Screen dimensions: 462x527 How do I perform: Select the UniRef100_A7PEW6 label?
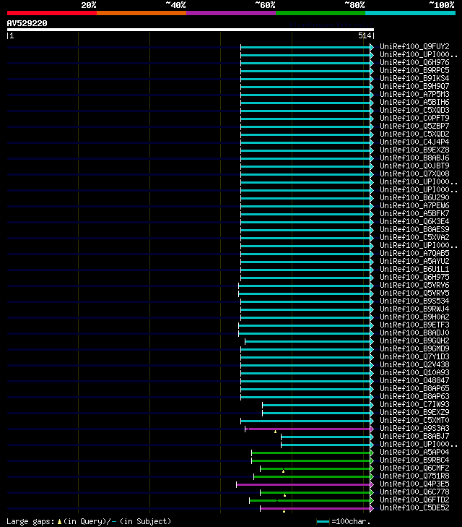[x=414, y=206]
